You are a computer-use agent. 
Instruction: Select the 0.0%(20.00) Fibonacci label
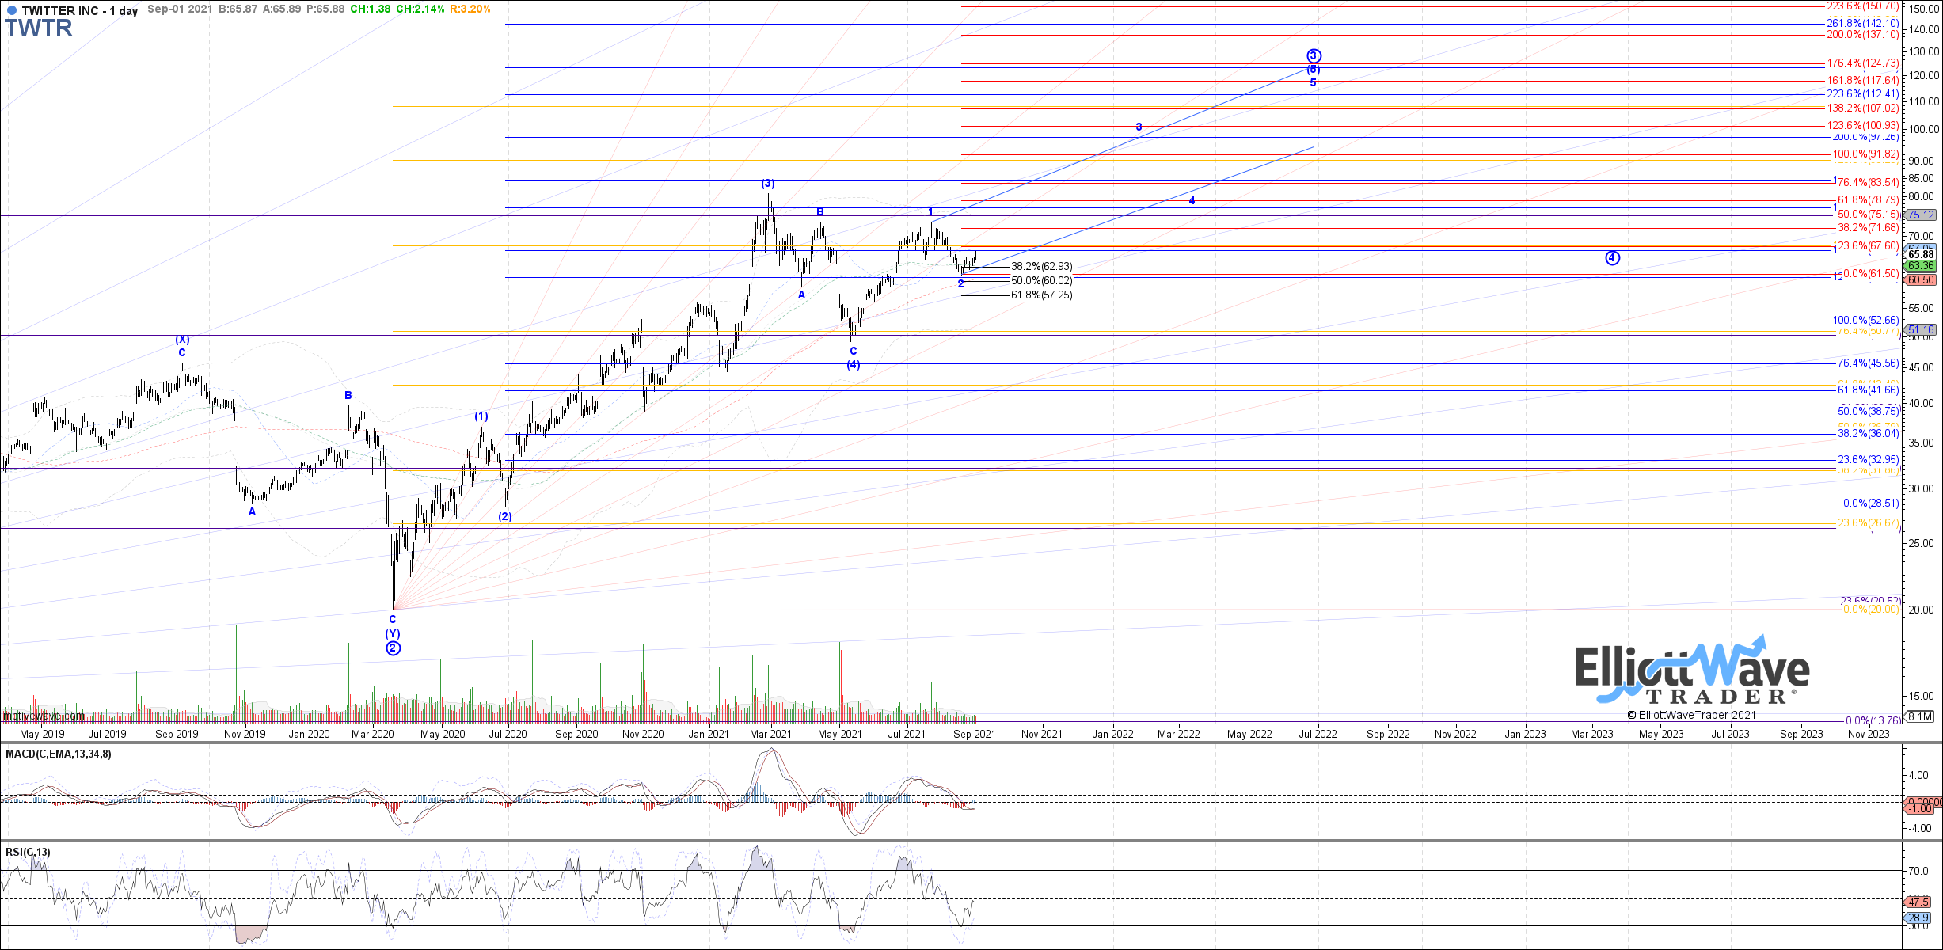(1871, 610)
